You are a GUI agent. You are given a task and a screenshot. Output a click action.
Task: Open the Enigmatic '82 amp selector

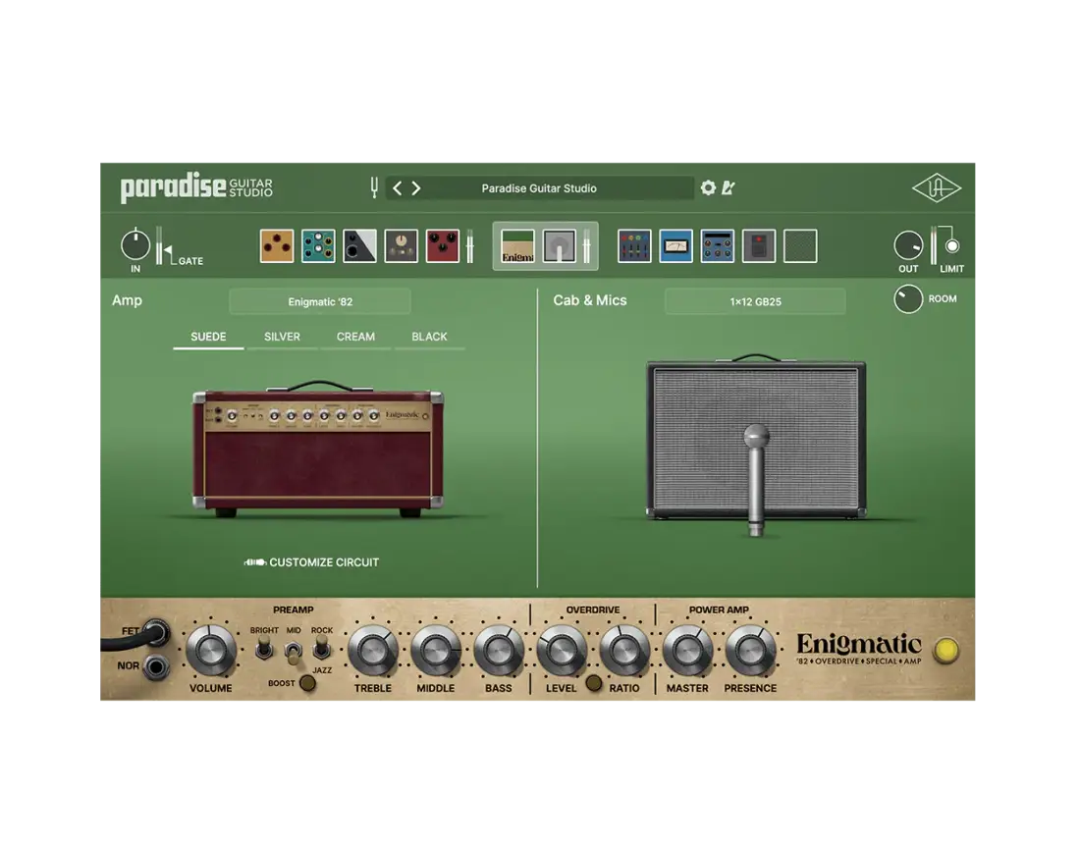320,300
